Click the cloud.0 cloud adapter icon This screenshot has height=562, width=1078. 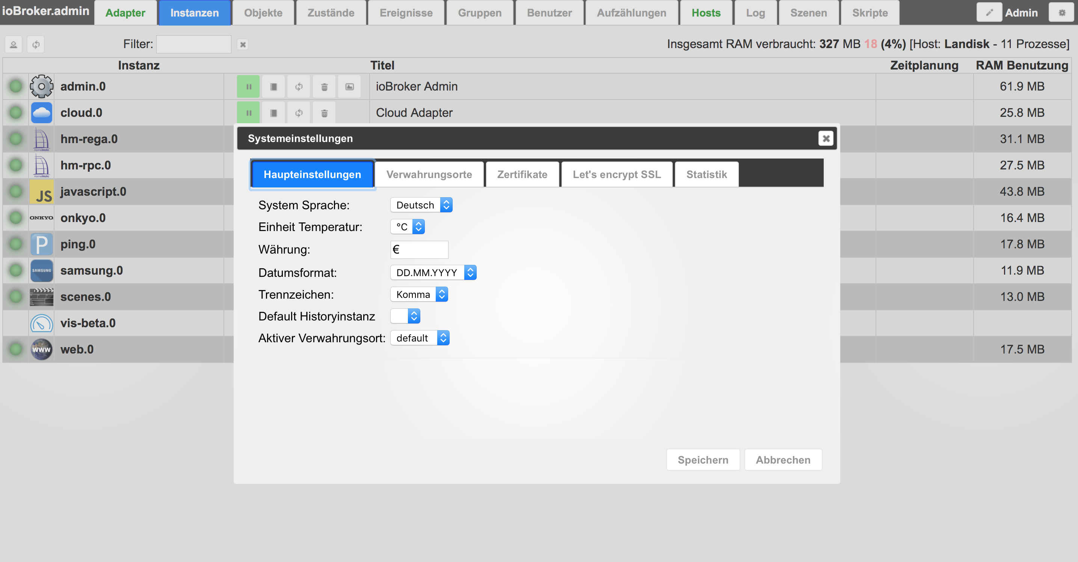point(41,113)
